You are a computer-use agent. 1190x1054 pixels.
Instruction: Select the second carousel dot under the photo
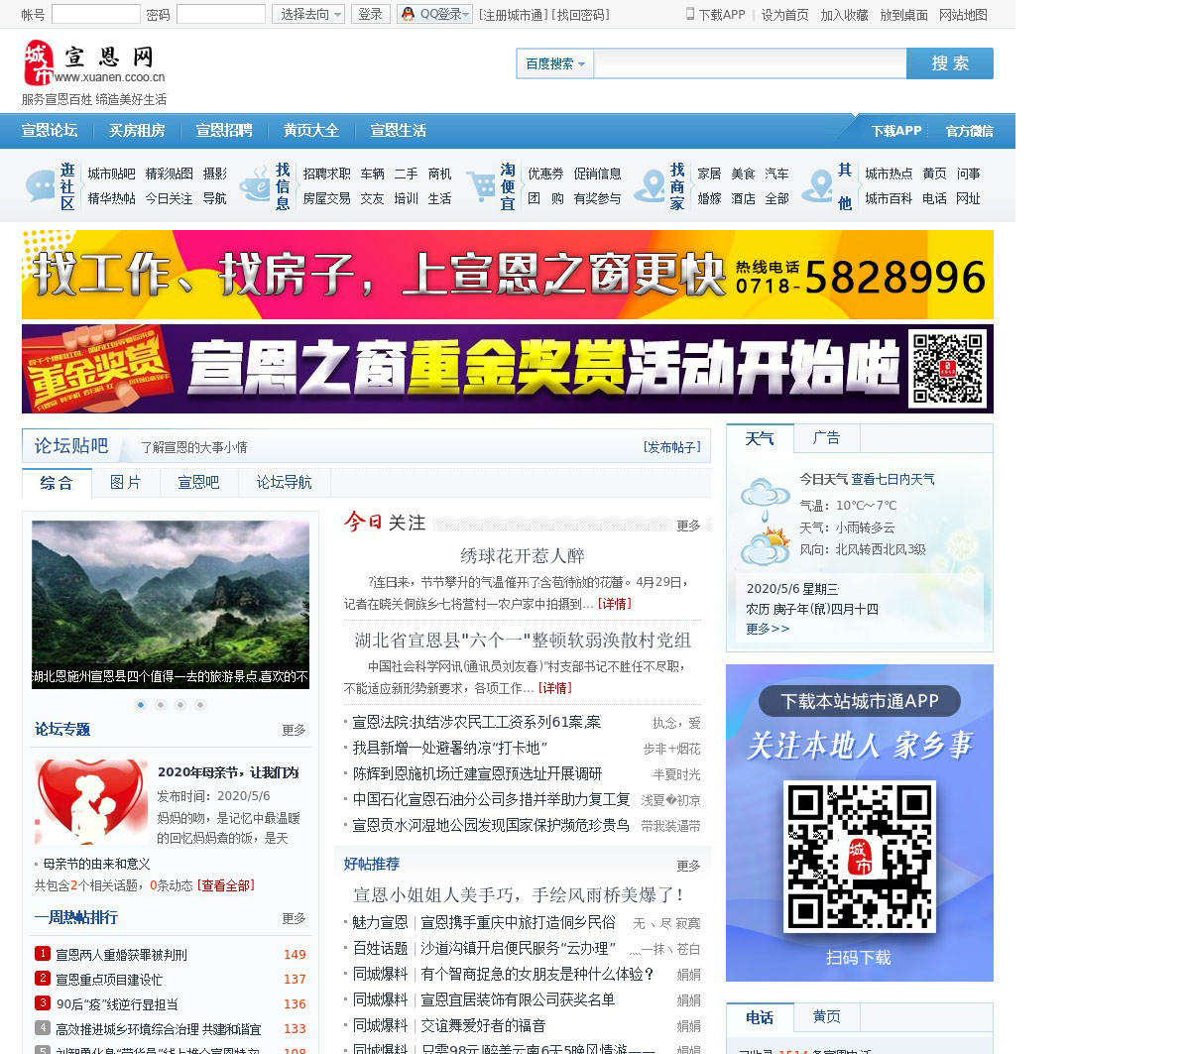[161, 705]
